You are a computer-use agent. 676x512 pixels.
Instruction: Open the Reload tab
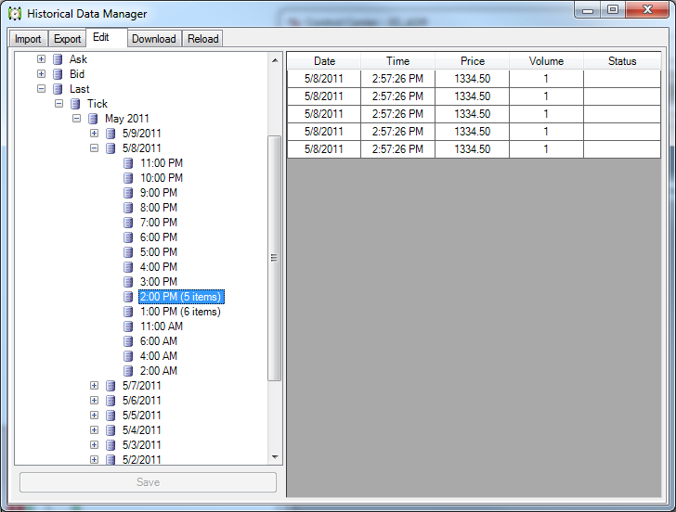202,39
